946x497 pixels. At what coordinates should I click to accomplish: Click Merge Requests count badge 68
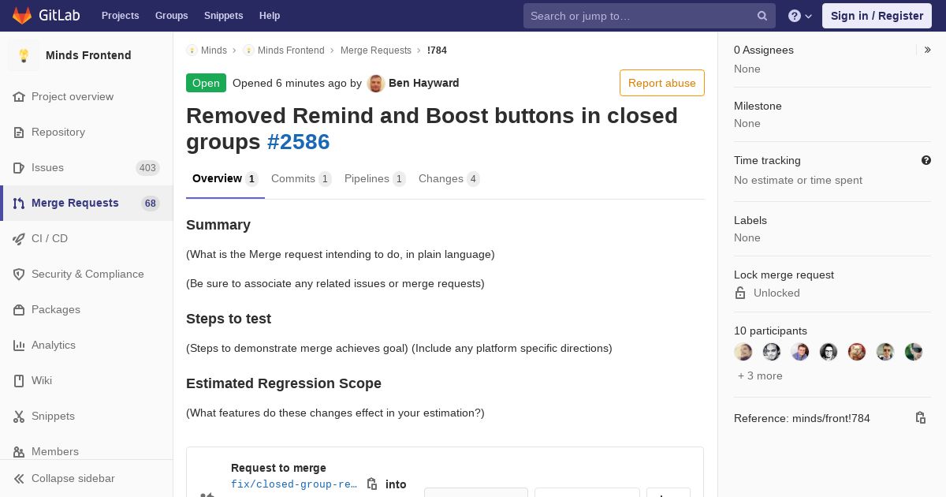tap(151, 203)
